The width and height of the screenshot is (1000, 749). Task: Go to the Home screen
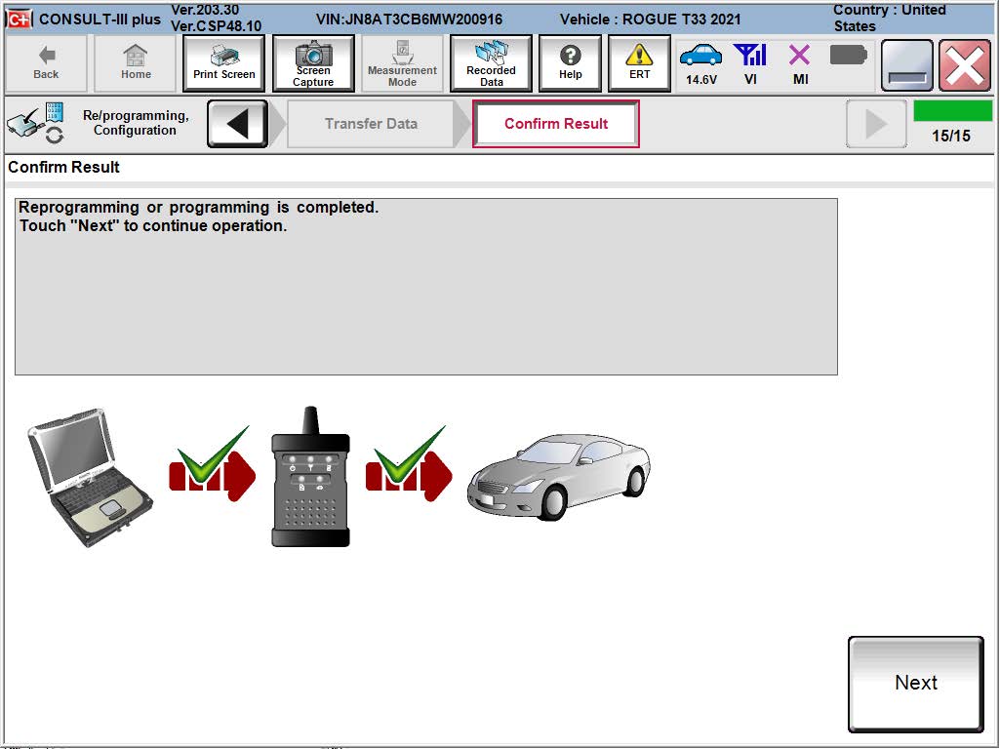tap(136, 63)
